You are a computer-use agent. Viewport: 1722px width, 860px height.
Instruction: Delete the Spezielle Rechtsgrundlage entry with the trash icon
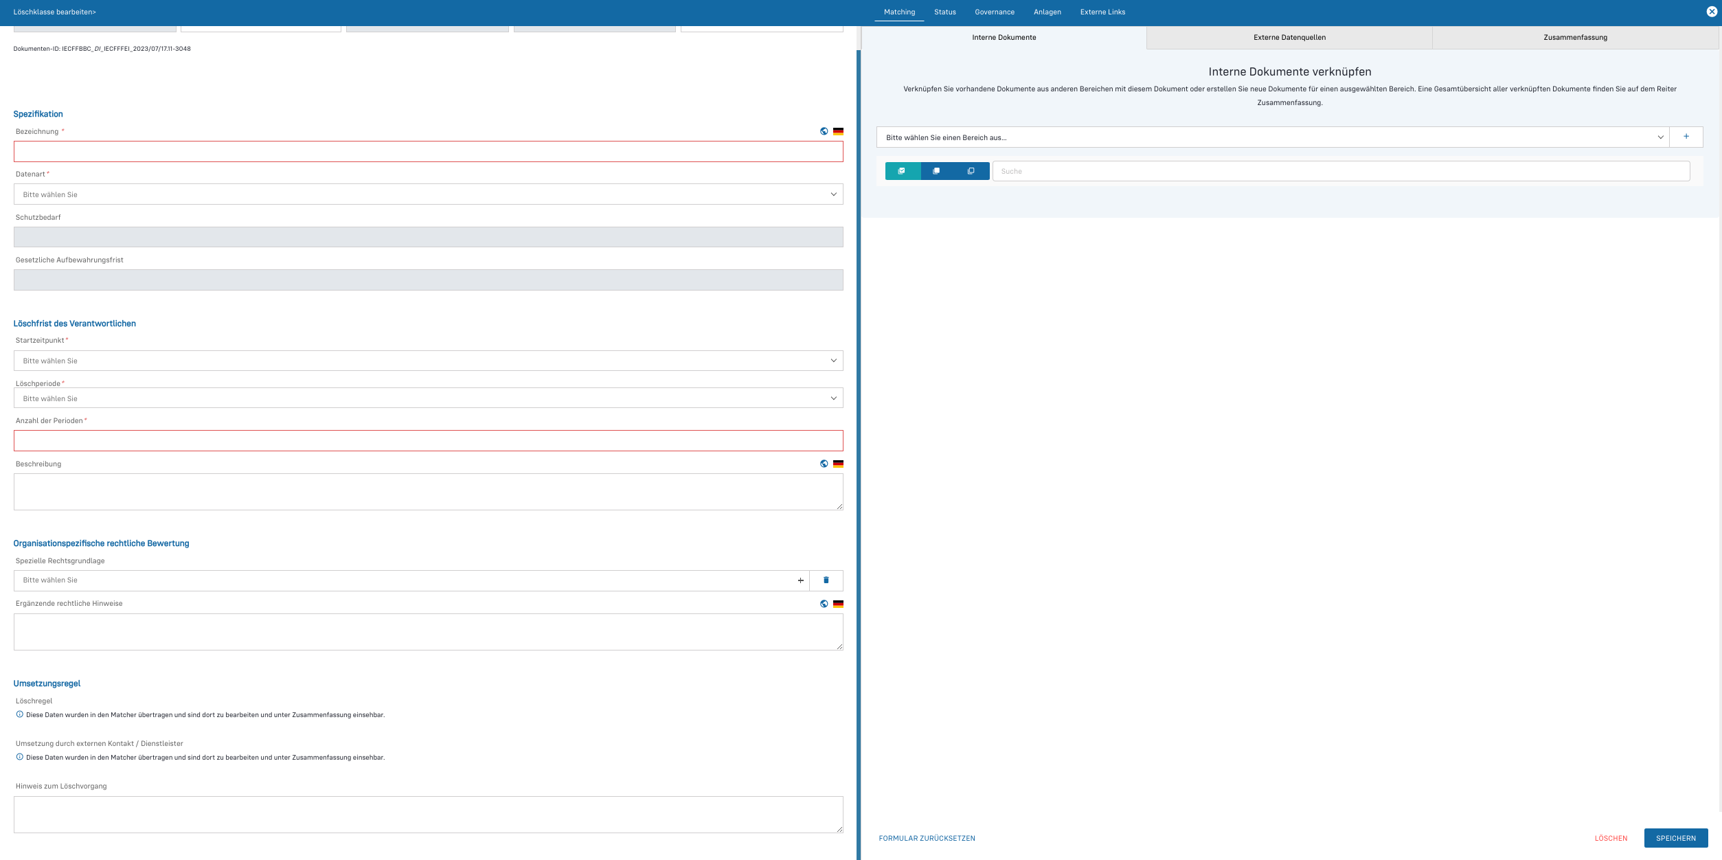click(826, 580)
